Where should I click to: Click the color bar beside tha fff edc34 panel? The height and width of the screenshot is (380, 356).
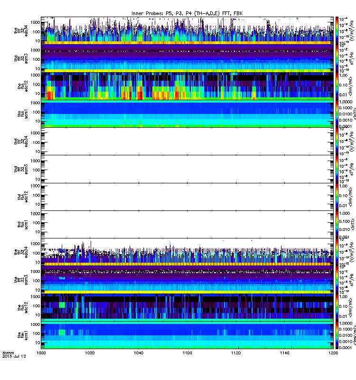[x=337, y=30]
